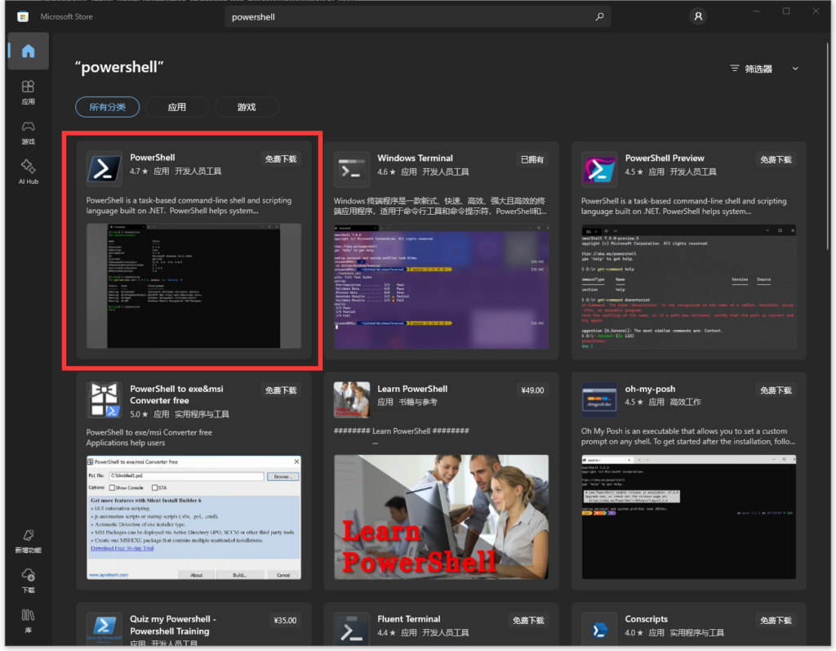Click the 筛选器 filter lines icon
This screenshot has height=651, width=836.
pos(734,69)
